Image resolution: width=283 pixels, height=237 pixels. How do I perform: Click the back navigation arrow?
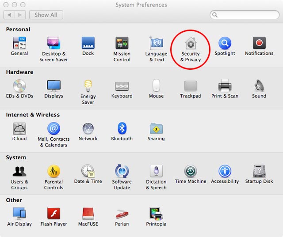pyautogui.click(x=10, y=15)
